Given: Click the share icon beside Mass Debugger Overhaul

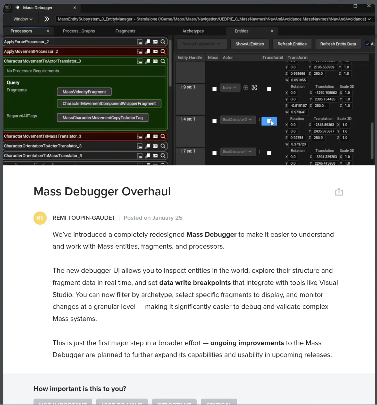Looking at the screenshot, I should click(339, 192).
